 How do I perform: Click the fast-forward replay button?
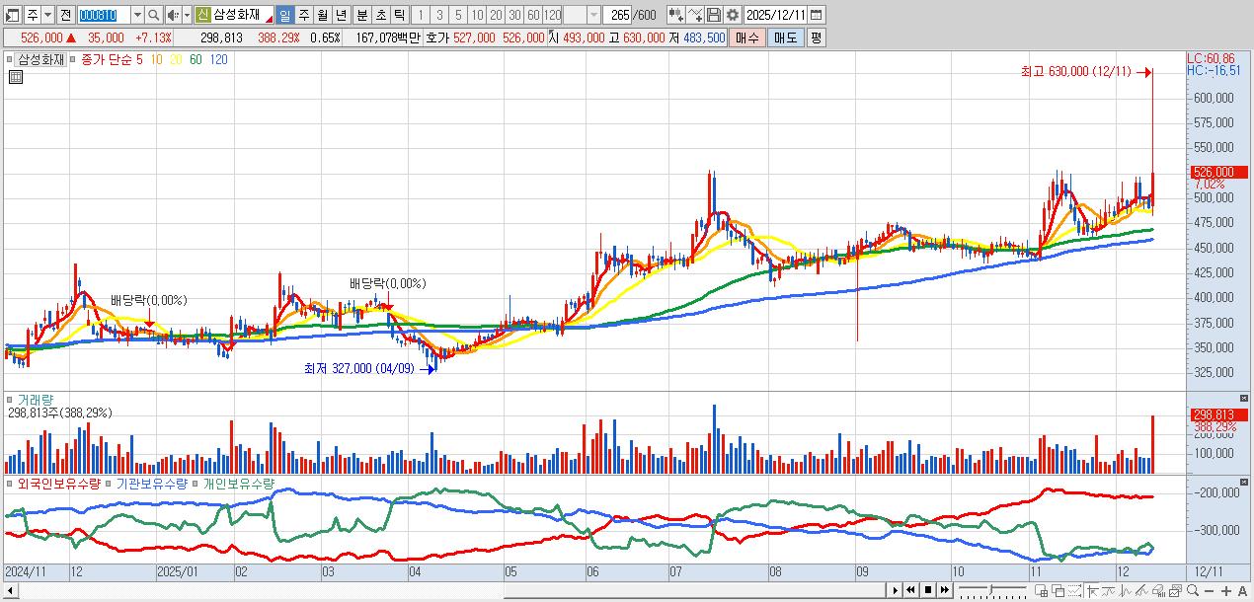(x=945, y=590)
